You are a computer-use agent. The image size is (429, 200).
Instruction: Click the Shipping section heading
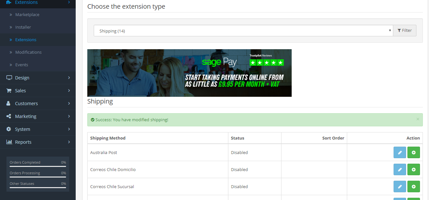click(100, 102)
